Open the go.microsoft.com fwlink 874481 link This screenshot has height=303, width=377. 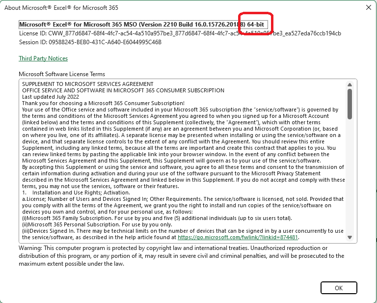[x=238, y=237]
